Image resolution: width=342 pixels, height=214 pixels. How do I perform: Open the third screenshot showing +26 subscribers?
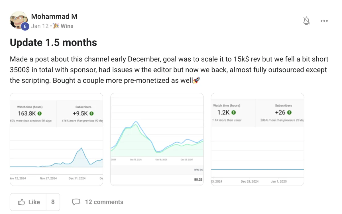[257, 139]
